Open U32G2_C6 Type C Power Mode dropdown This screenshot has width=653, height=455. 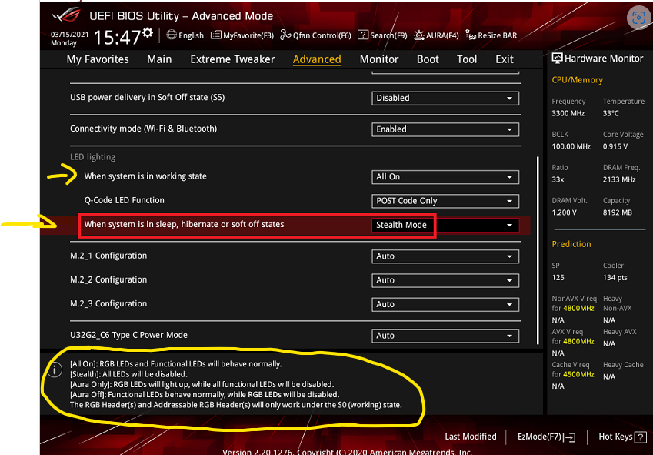[x=445, y=336]
